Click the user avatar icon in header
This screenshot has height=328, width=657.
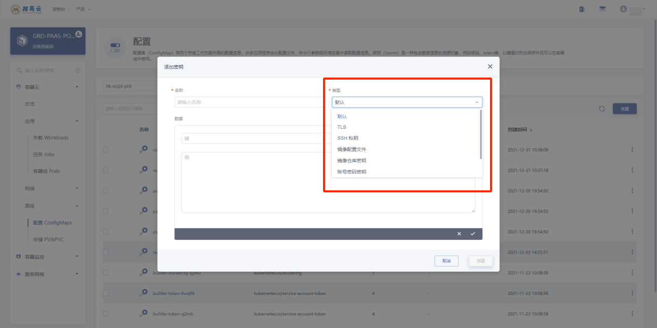tap(623, 9)
